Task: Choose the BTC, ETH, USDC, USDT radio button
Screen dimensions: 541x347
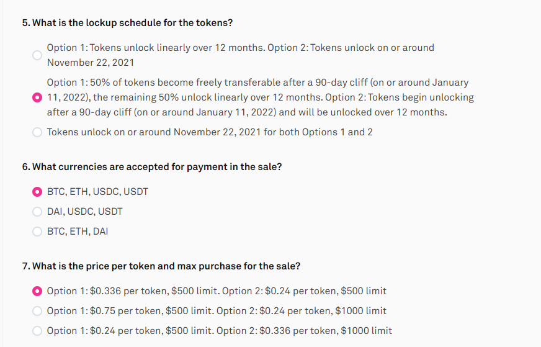Action: point(37,192)
